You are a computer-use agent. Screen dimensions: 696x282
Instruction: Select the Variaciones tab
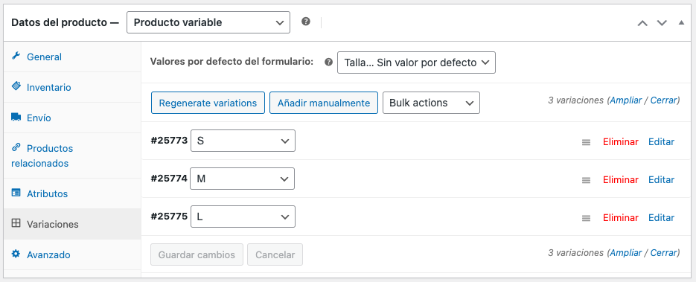click(72, 225)
